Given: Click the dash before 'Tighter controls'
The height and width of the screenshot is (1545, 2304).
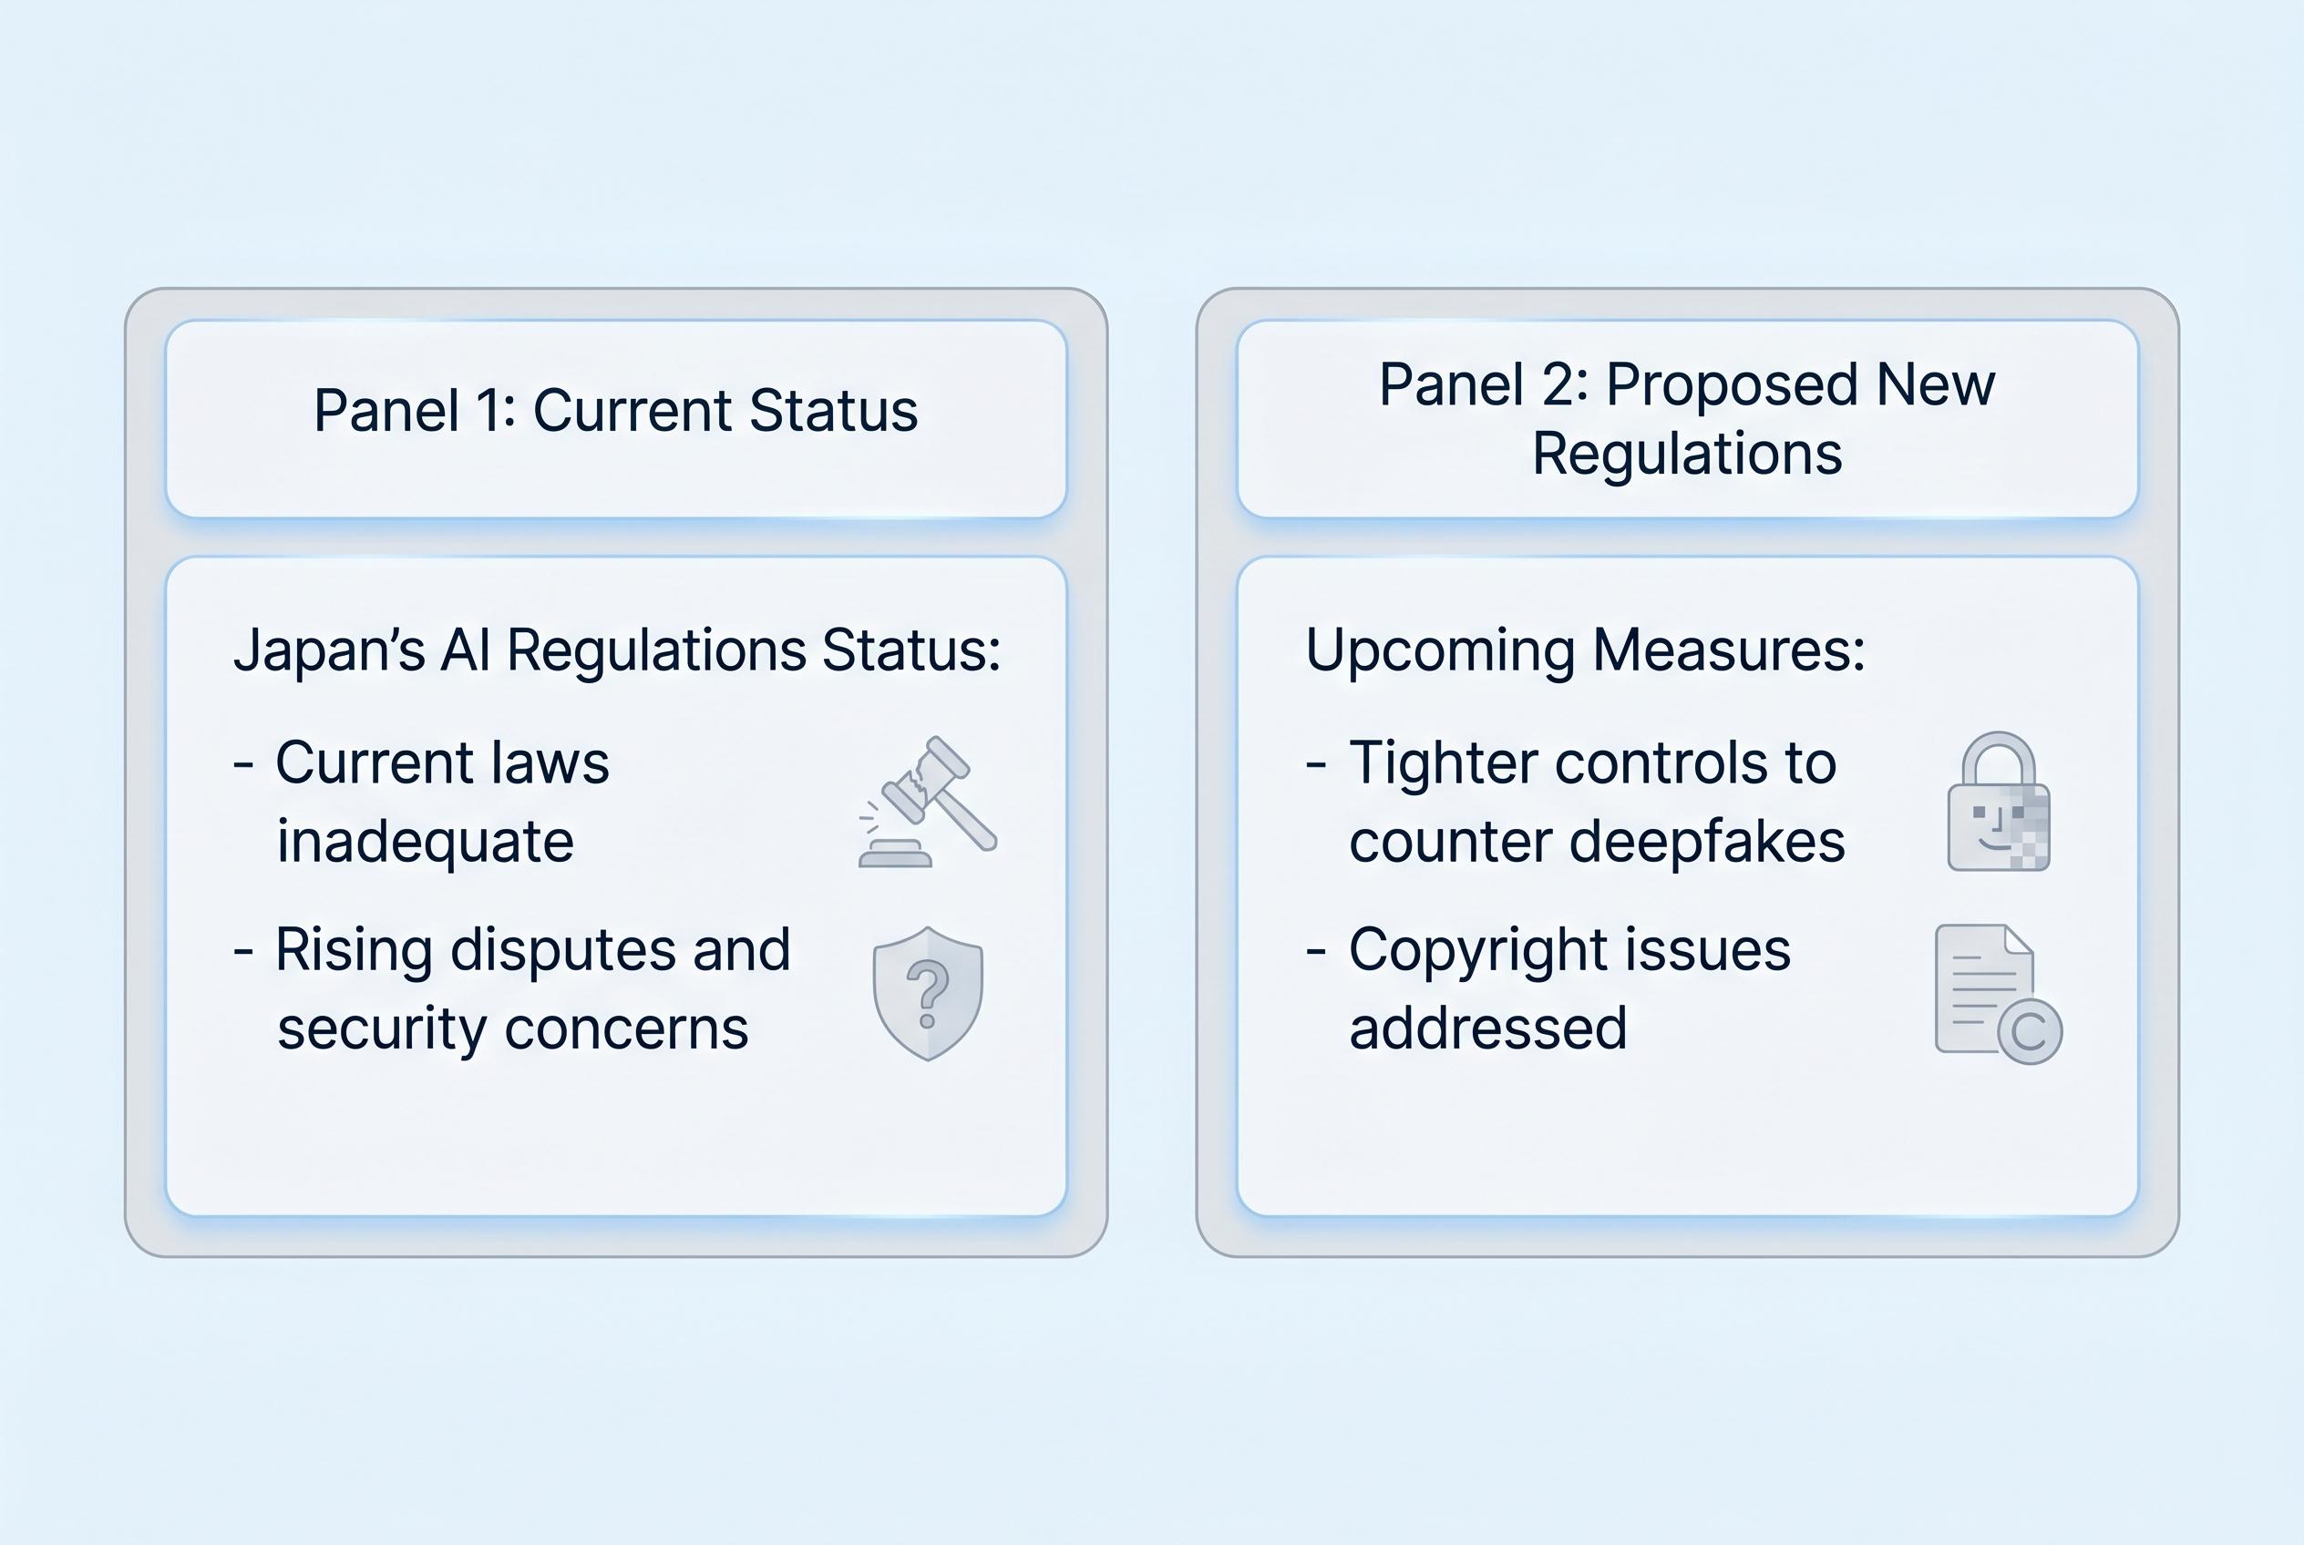Looking at the screenshot, I should pyautogui.click(x=1315, y=763).
